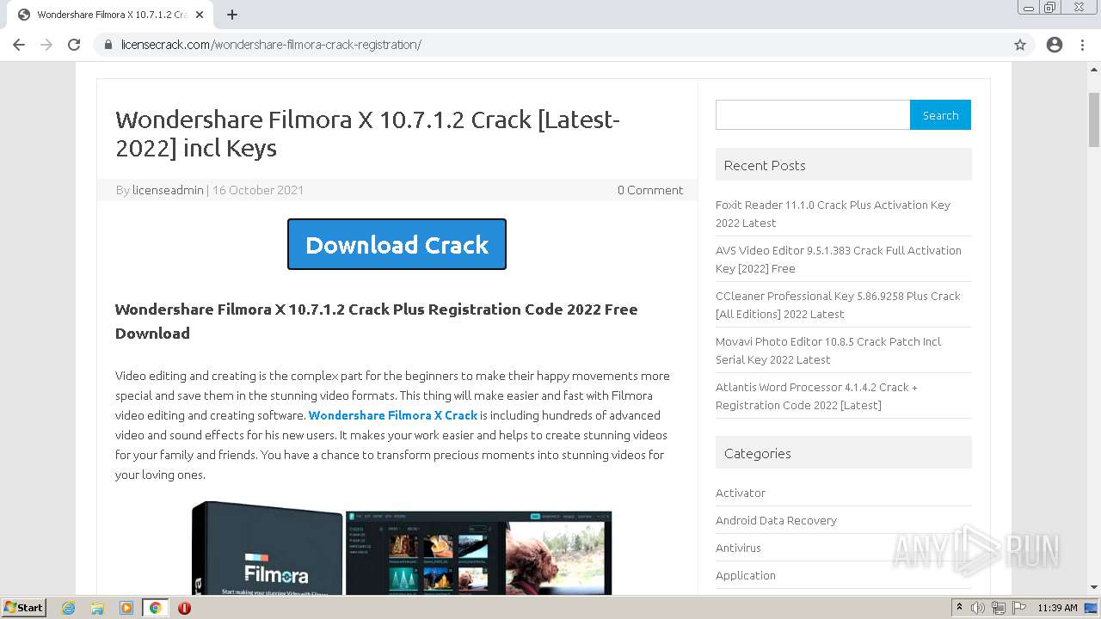Reload the page with the refresh icon
Viewport: 1101px width, 619px height.
click(74, 45)
